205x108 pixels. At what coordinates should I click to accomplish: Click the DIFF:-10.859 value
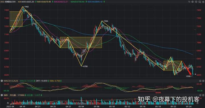42,81
